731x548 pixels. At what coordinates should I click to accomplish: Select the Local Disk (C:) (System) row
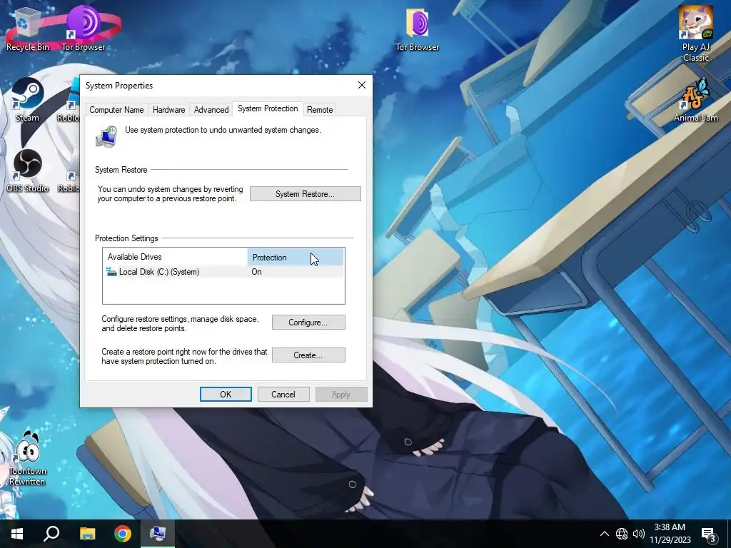pos(223,272)
